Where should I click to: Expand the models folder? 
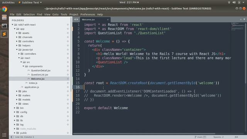point(17,100)
